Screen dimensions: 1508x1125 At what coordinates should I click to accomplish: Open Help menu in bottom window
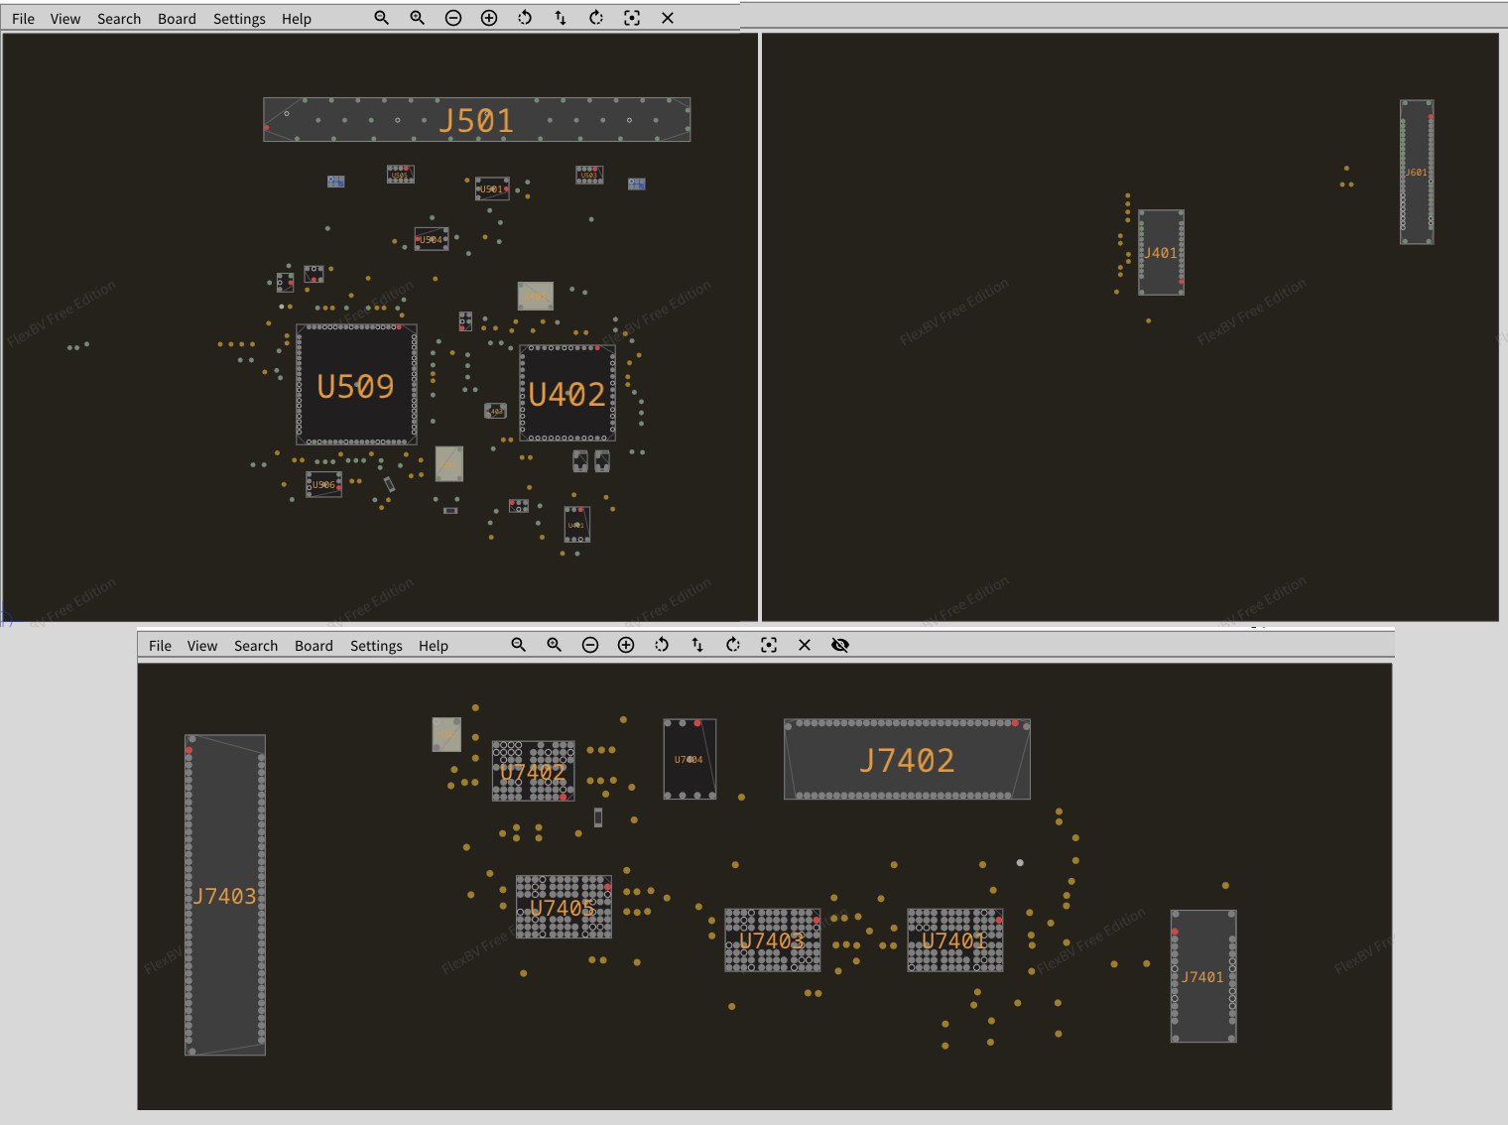pos(434,646)
